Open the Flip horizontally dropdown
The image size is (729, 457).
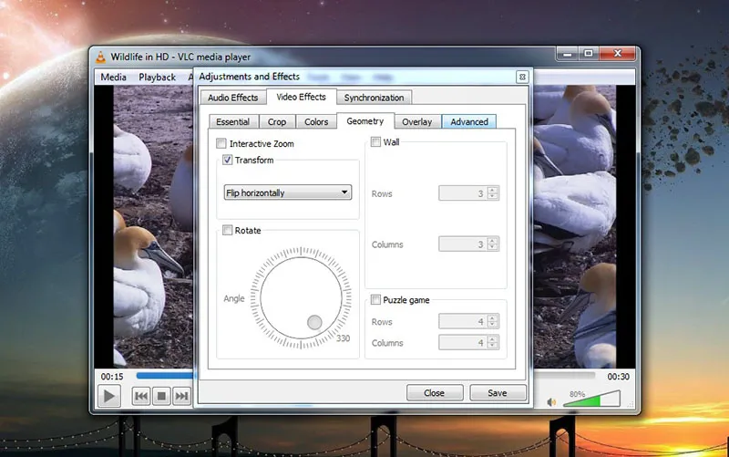[x=288, y=192]
